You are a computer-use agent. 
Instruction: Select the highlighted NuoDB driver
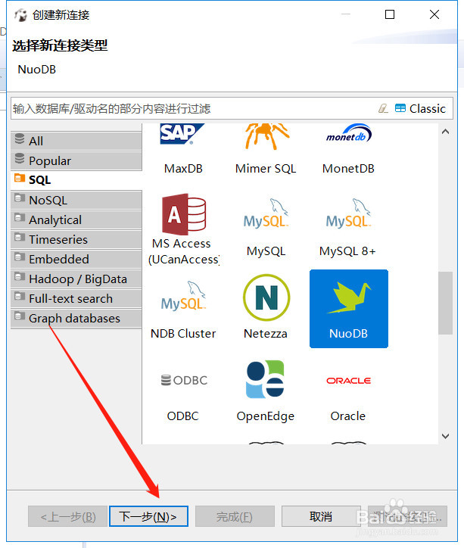[348, 308]
